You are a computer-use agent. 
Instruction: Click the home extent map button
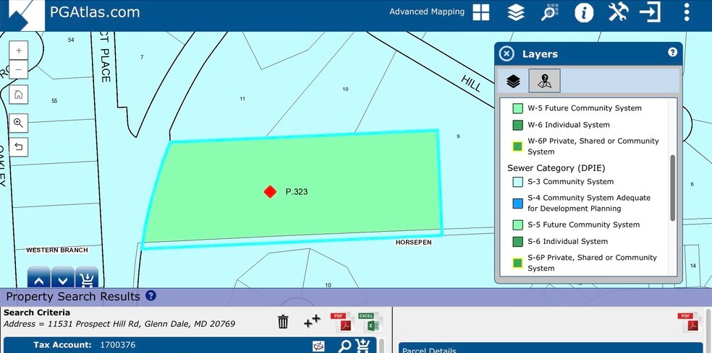19,95
